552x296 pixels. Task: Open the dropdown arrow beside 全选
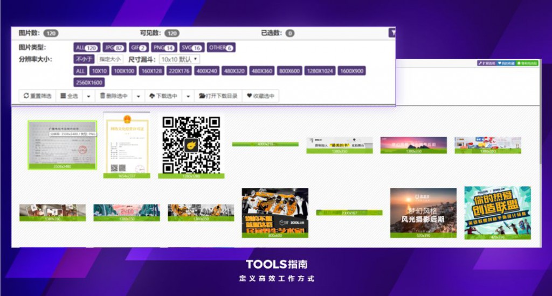(x=89, y=96)
